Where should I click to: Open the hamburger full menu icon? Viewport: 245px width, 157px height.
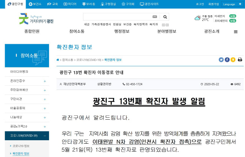click(x=235, y=32)
